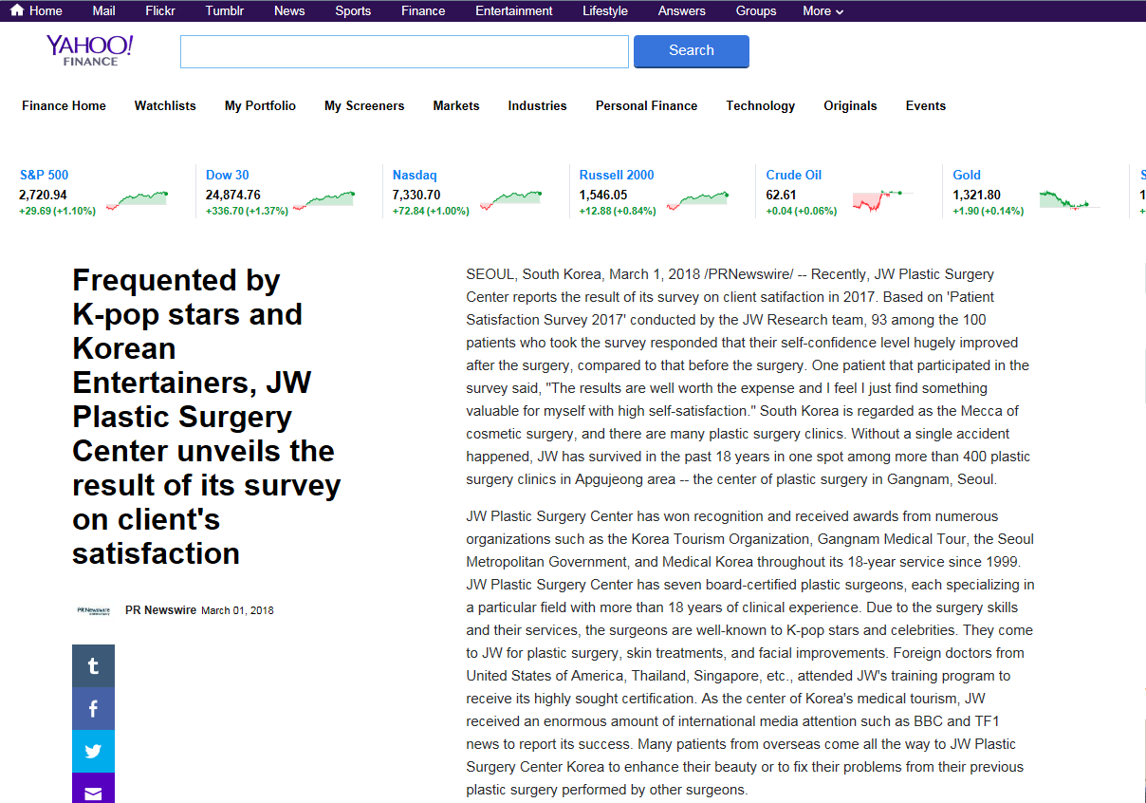The image size is (1146, 803).
Task: Open the Russell 2000 sparkline chart
Action: (698, 199)
